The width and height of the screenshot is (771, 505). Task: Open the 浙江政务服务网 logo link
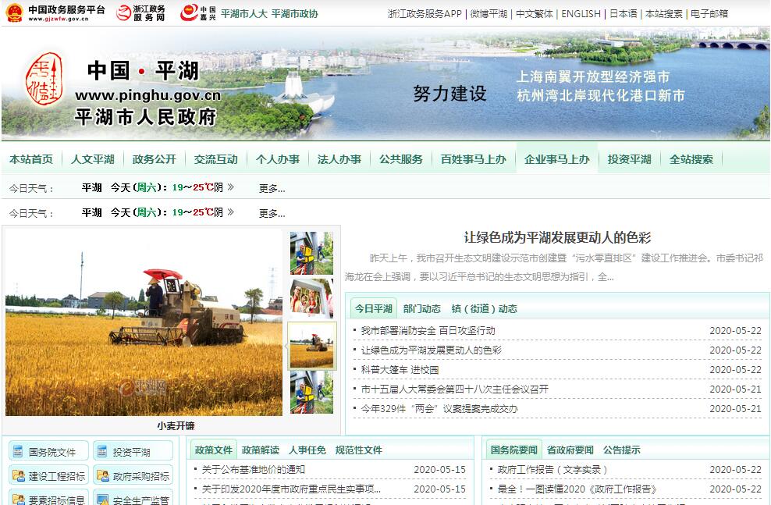(x=124, y=13)
